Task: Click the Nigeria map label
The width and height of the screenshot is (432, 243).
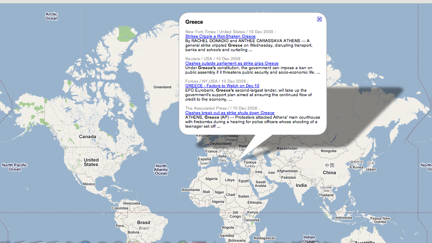Action: pyautogui.click(x=218, y=202)
